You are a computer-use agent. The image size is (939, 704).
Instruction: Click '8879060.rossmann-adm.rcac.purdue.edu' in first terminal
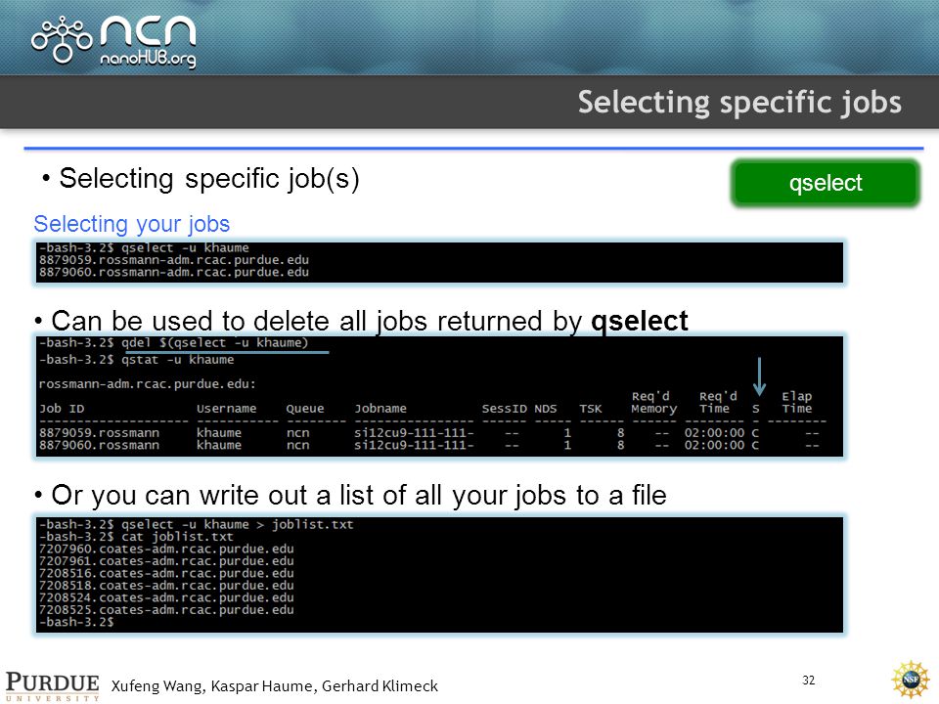pyautogui.click(x=174, y=272)
